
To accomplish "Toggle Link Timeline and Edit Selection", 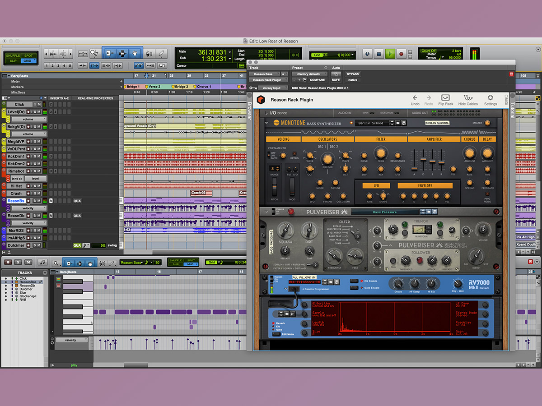I will point(94,65).
